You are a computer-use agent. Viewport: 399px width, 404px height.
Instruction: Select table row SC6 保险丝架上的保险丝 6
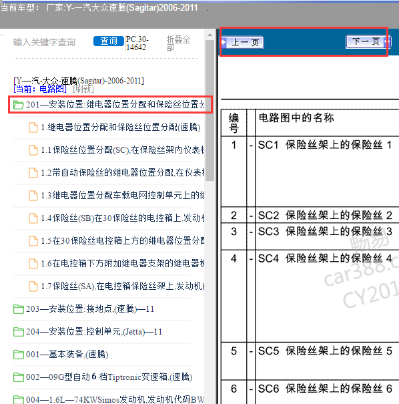pyautogui.click(x=310, y=392)
